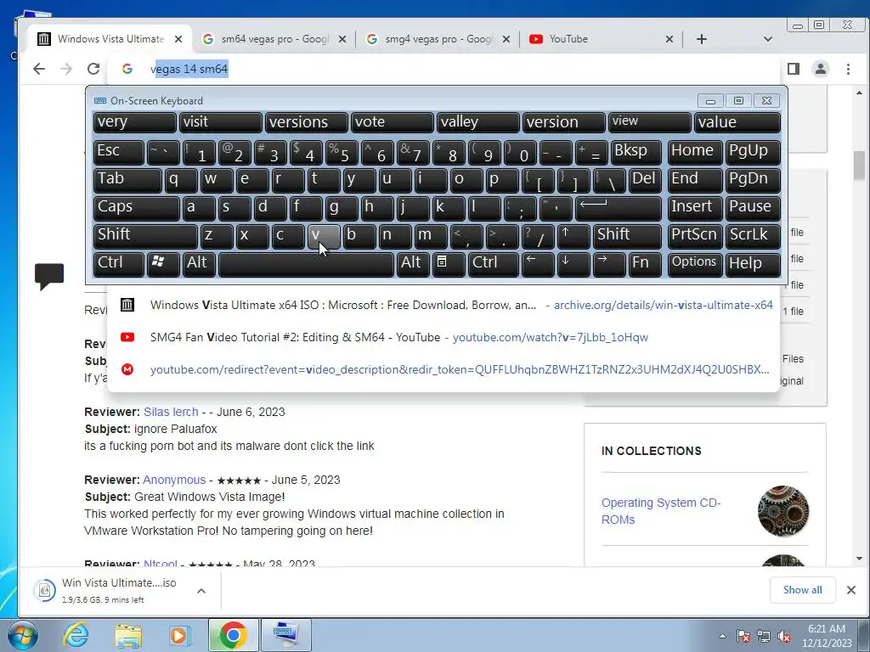Switch to the YouTube tab
870x652 pixels.
[602, 39]
